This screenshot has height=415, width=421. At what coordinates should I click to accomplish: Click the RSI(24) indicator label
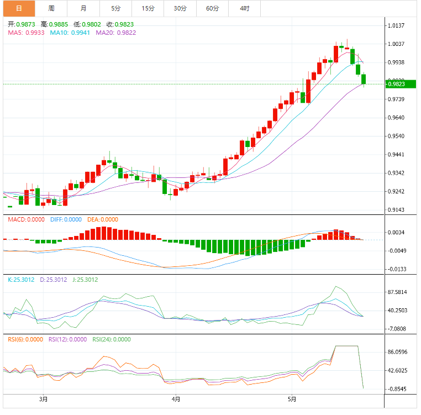point(111,339)
